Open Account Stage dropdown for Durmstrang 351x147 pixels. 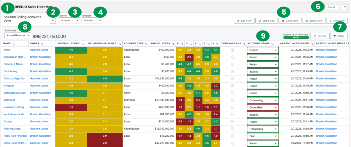click(263, 72)
